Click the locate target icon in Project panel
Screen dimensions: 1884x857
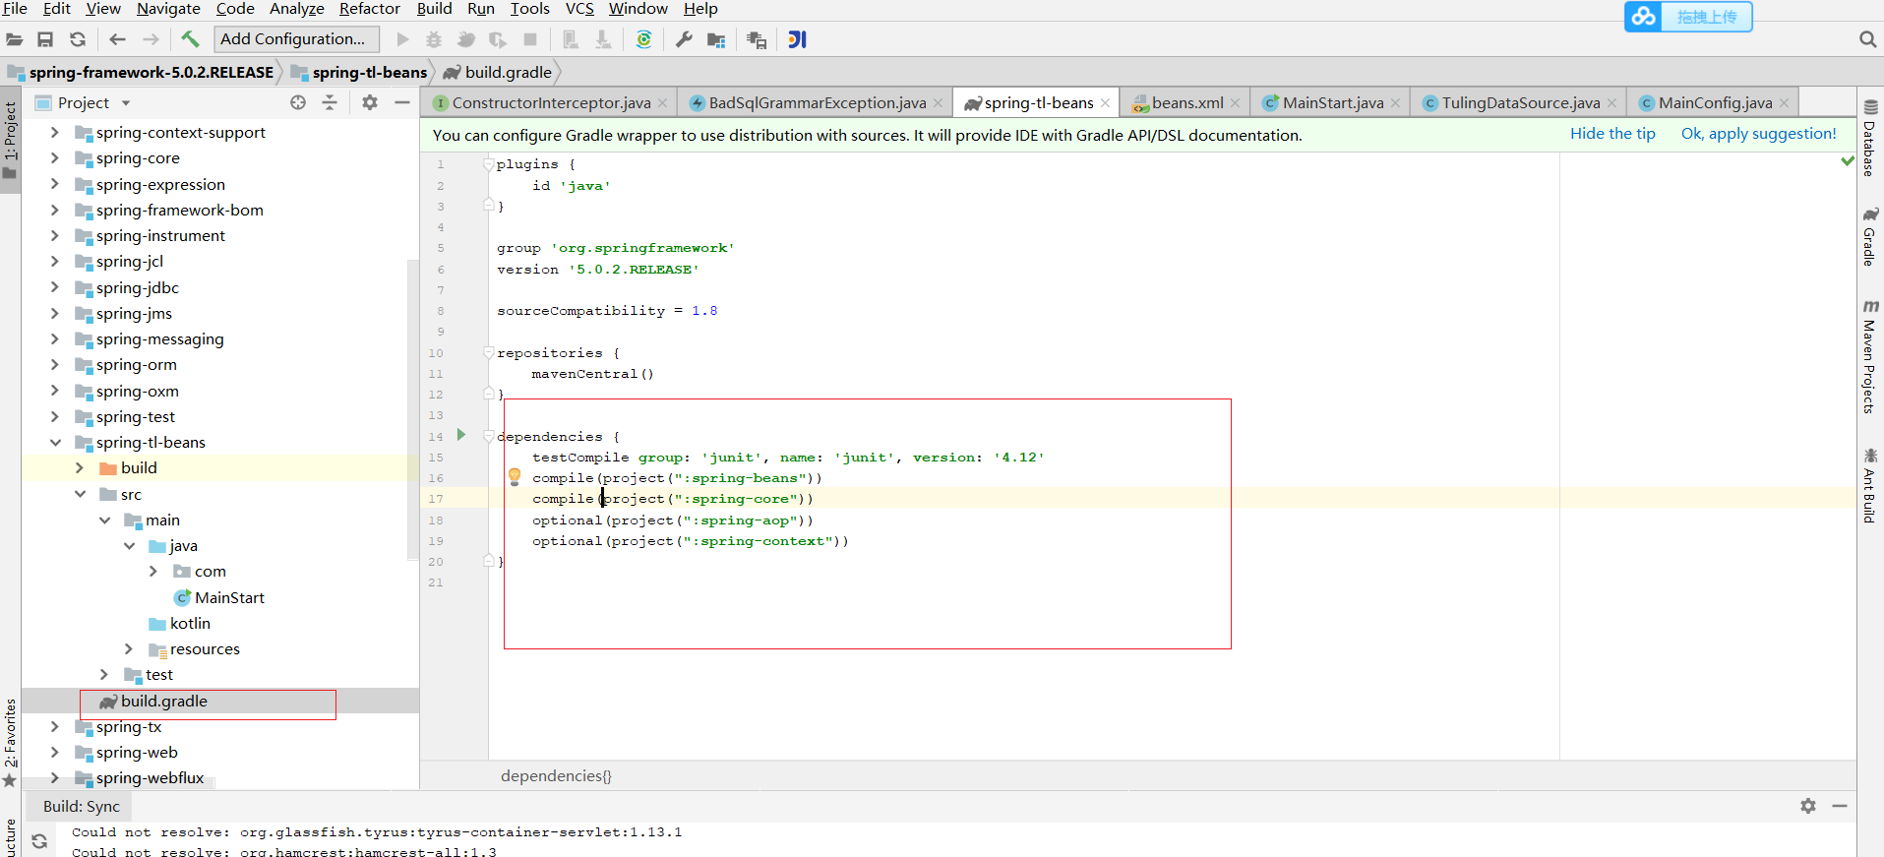coord(298,102)
